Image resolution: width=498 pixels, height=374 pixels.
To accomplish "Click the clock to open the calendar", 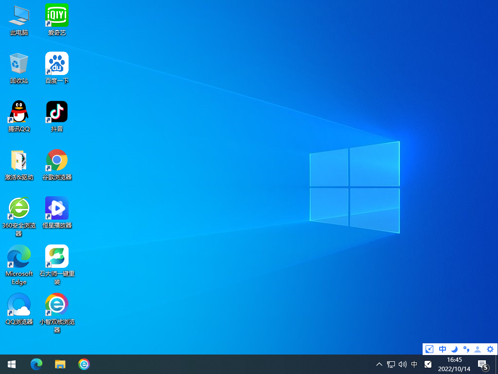I will pos(455,364).
